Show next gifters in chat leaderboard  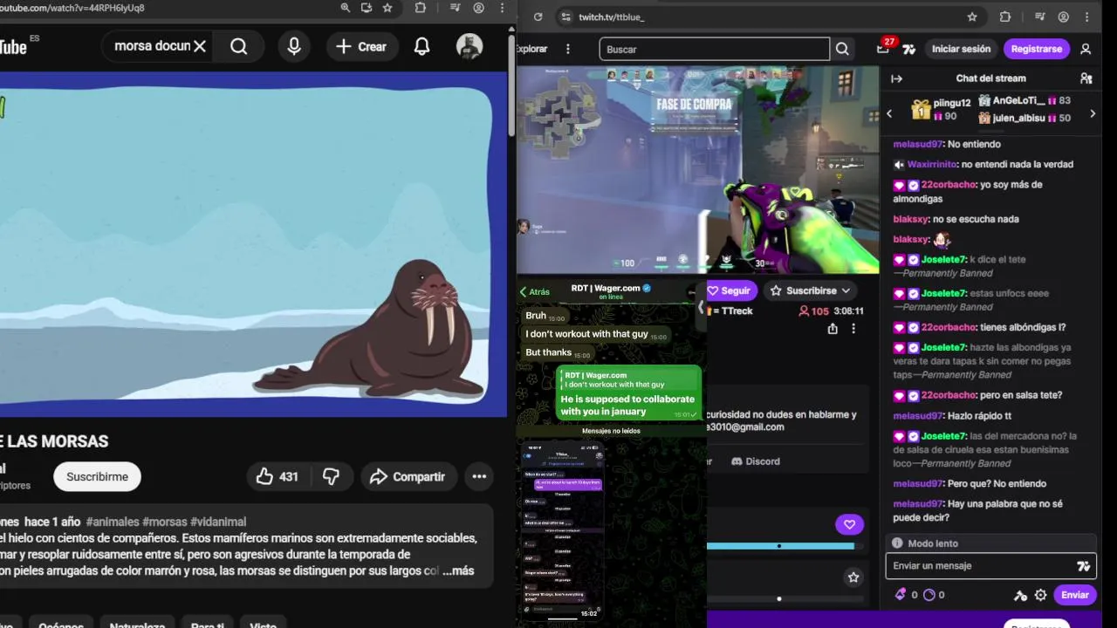[x=1093, y=113]
